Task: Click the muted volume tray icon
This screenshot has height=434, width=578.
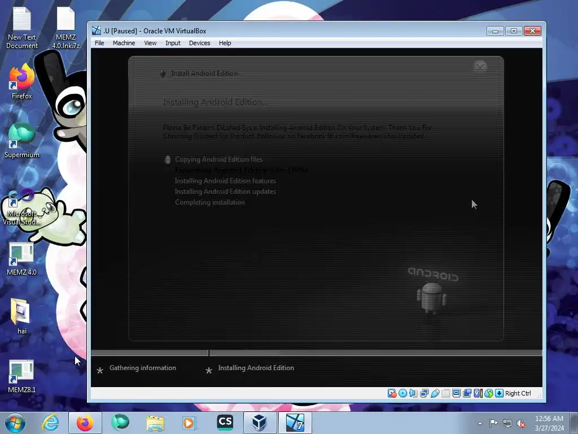Action: click(x=521, y=424)
